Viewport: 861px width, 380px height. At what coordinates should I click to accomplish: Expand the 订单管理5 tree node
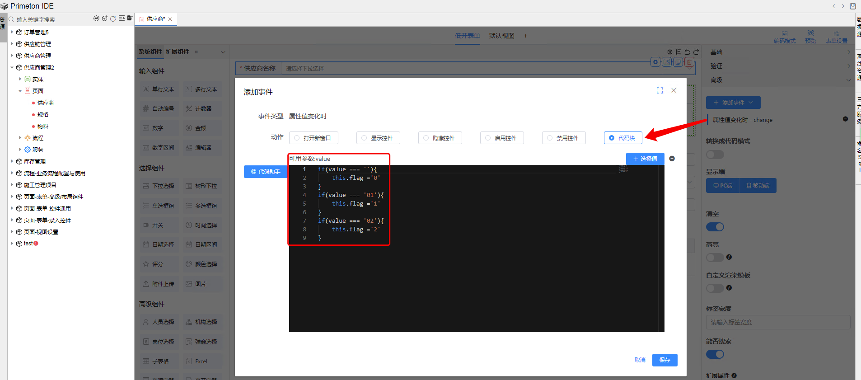pyautogui.click(x=12, y=32)
